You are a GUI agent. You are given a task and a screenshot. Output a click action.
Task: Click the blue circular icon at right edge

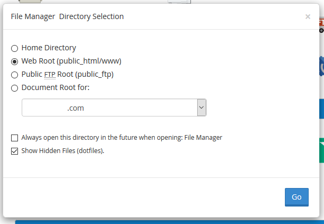[x=321, y=66]
